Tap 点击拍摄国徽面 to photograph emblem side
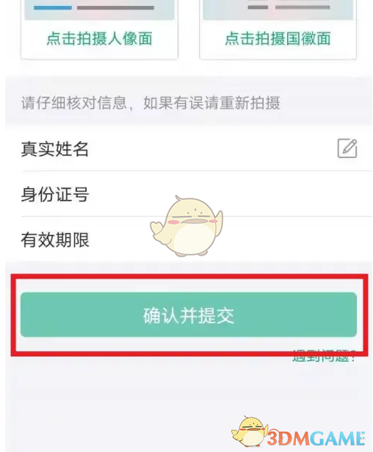The width and height of the screenshot is (373, 452). (278, 39)
